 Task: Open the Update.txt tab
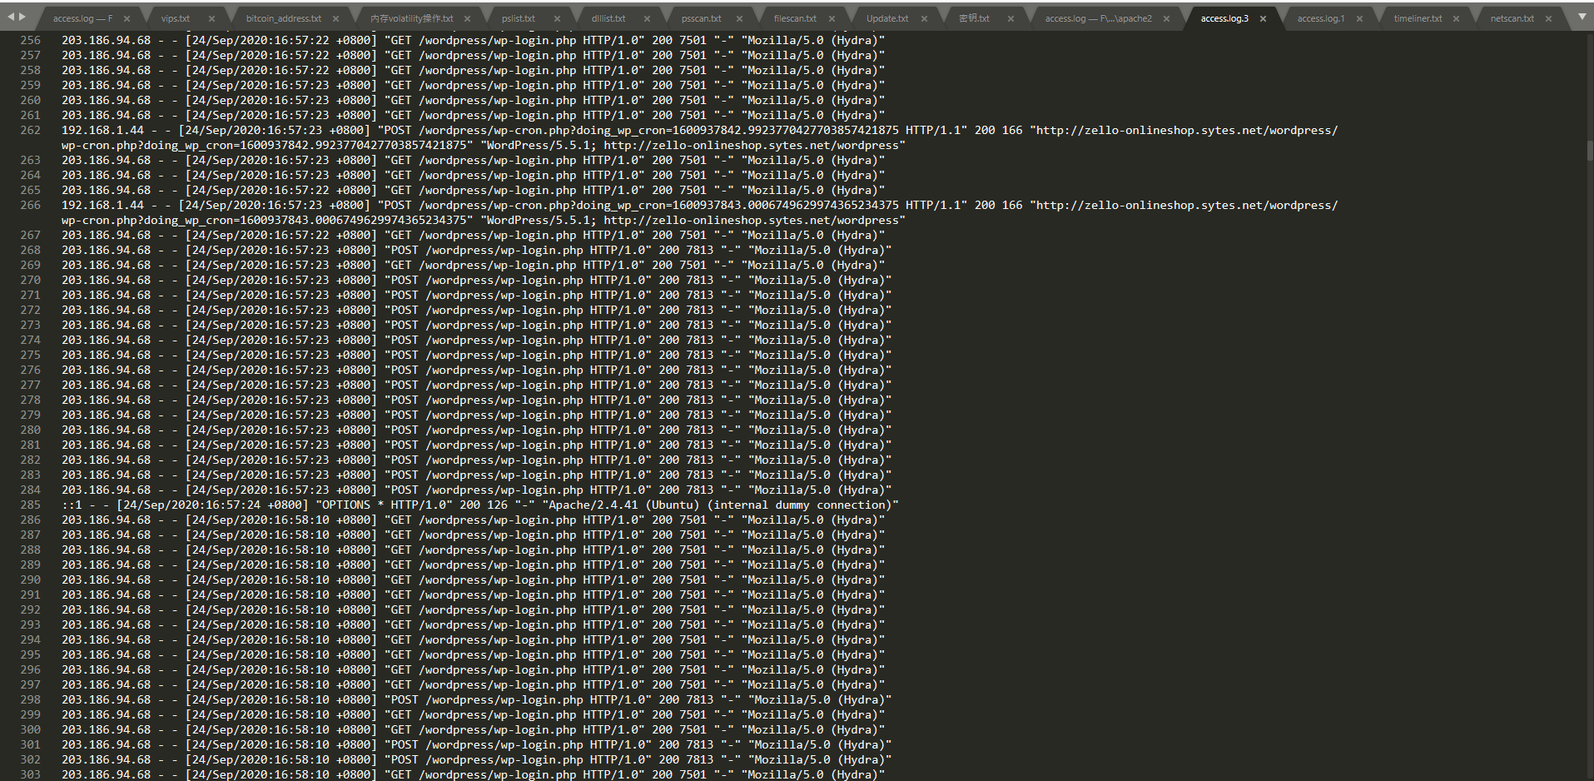(887, 18)
